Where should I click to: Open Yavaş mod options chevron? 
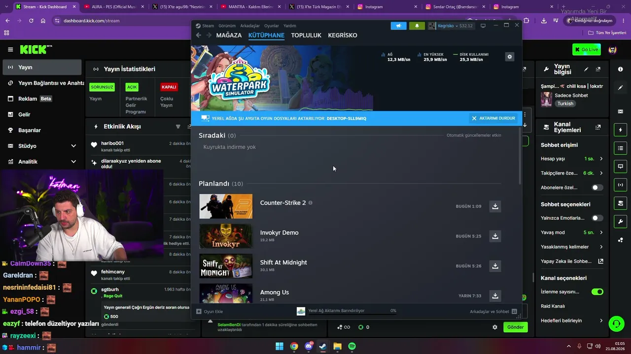[x=601, y=232]
